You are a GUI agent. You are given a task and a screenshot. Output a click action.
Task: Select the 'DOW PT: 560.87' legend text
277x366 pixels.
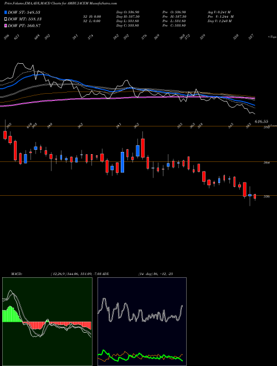coord(24,26)
